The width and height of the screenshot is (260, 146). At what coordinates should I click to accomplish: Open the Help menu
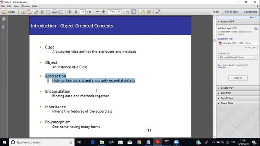[x=35, y=6]
